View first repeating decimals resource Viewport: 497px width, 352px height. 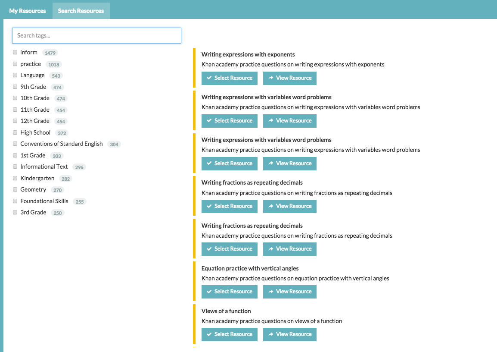tap(289, 206)
